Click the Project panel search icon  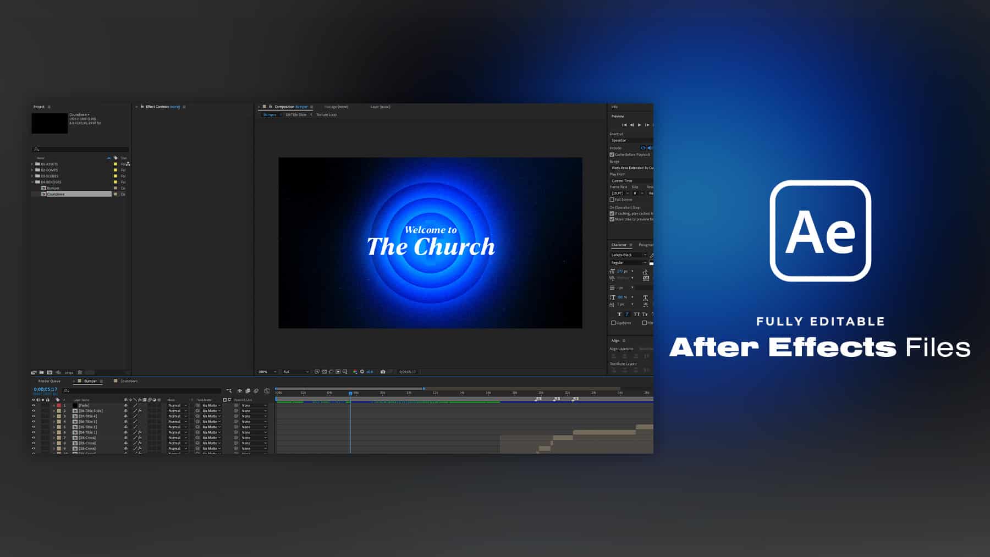click(36, 150)
